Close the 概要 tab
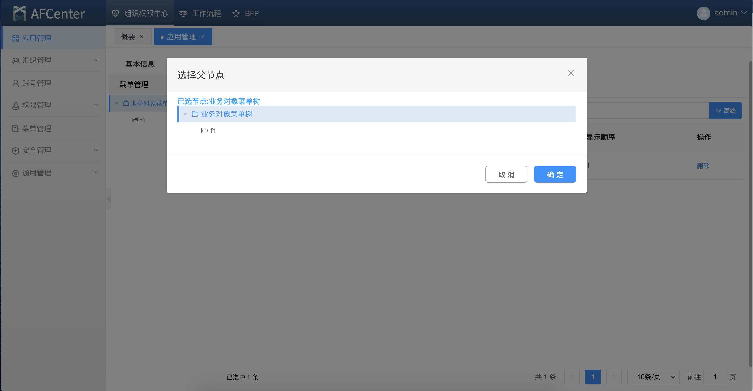This screenshot has height=391, width=753. (x=142, y=37)
